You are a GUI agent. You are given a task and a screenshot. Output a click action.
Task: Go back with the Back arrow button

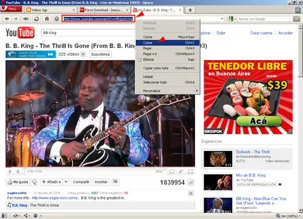pyautogui.click(x=7, y=19)
